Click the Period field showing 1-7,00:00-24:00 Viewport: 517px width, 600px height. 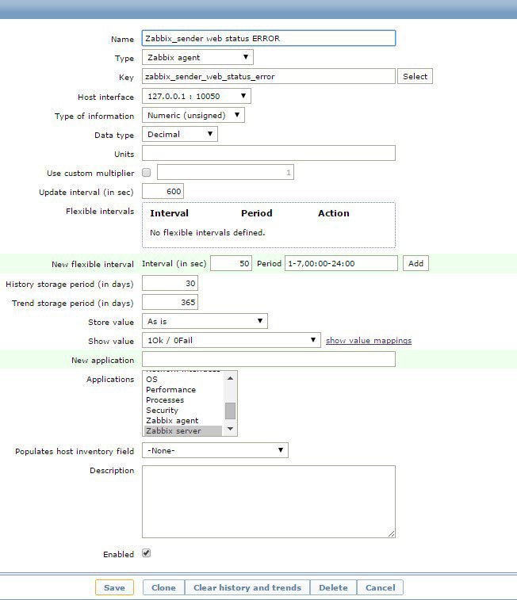coord(341,263)
